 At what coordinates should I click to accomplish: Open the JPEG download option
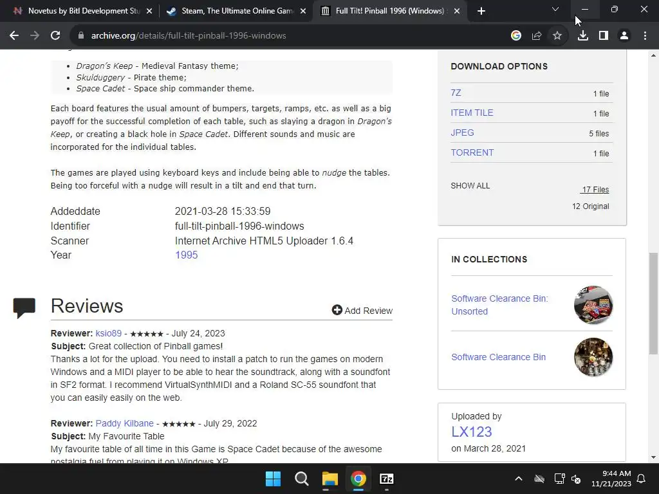[462, 133]
